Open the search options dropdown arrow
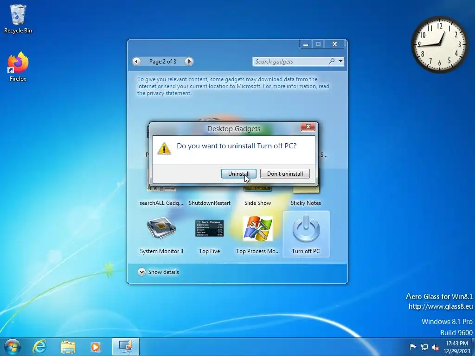The image size is (475, 356). coord(341,62)
